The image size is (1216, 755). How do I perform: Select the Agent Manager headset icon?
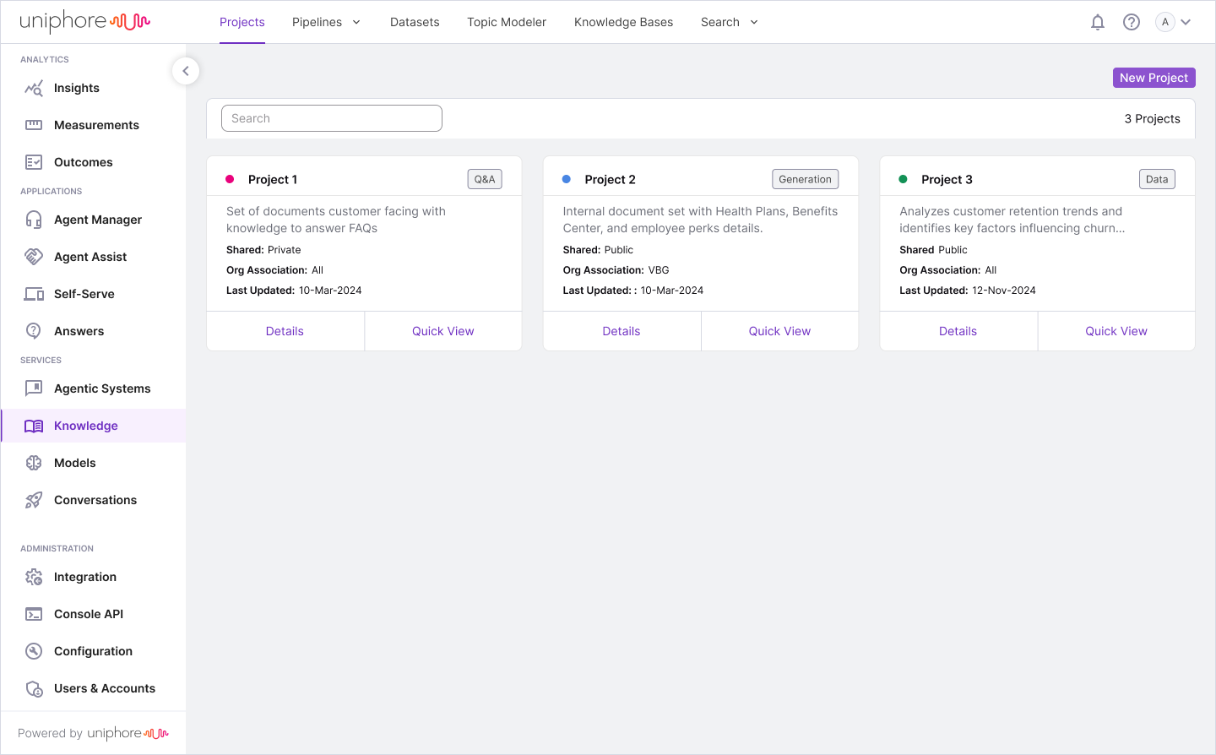coord(34,220)
